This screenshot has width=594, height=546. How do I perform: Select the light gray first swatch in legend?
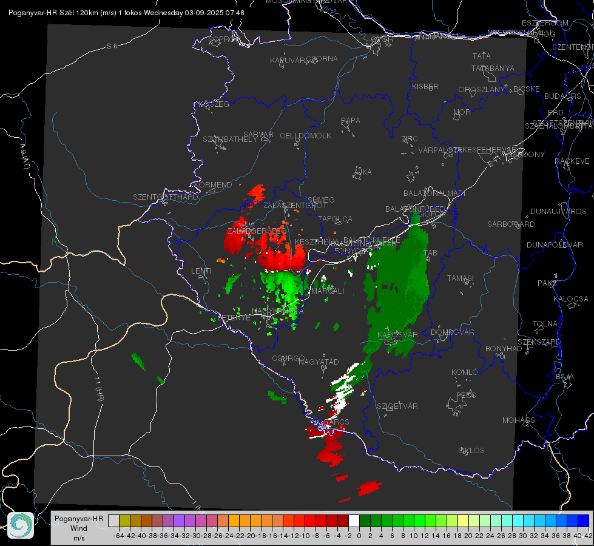[x=113, y=521]
